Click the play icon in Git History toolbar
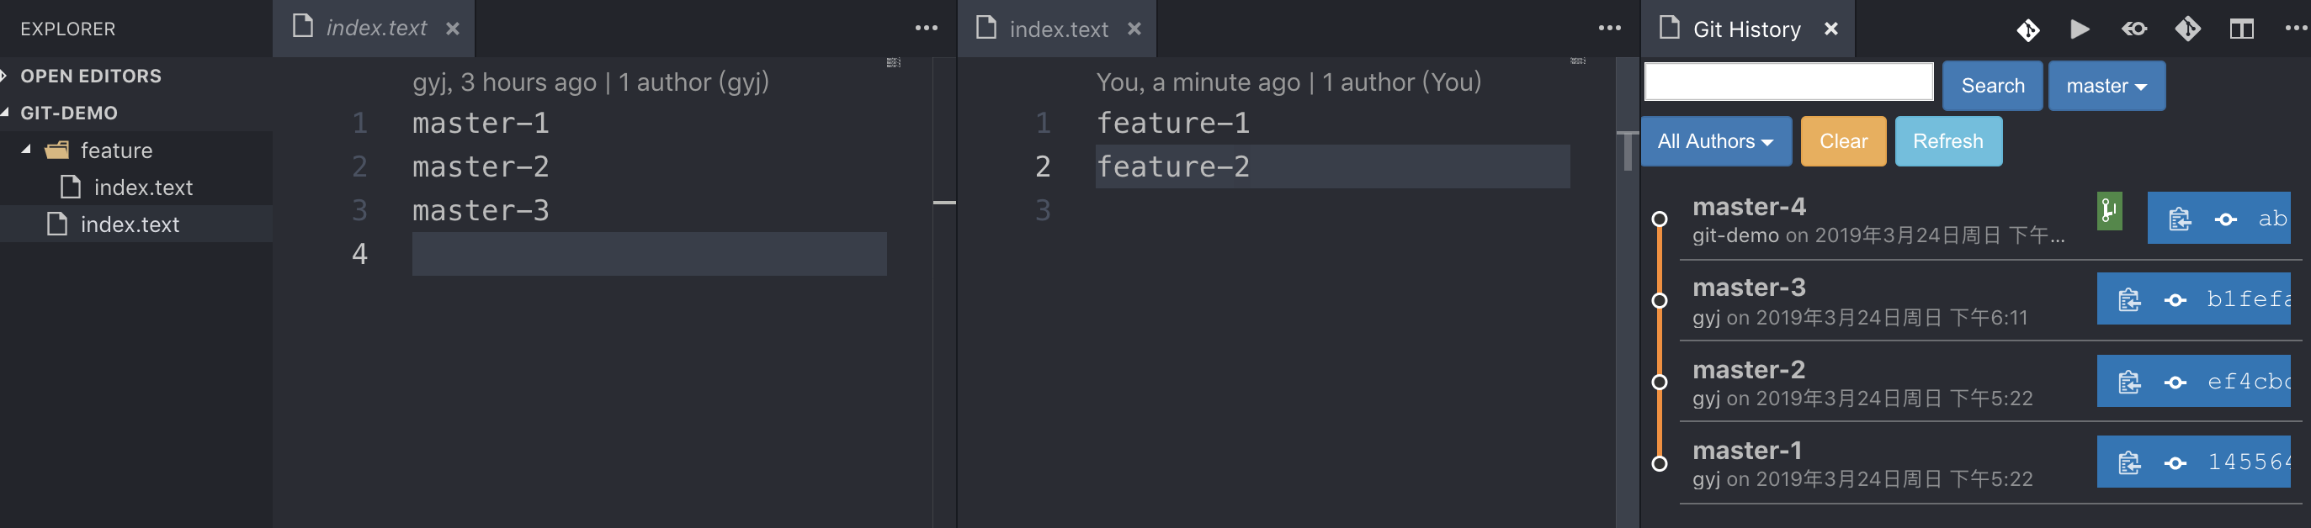 tap(2080, 29)
